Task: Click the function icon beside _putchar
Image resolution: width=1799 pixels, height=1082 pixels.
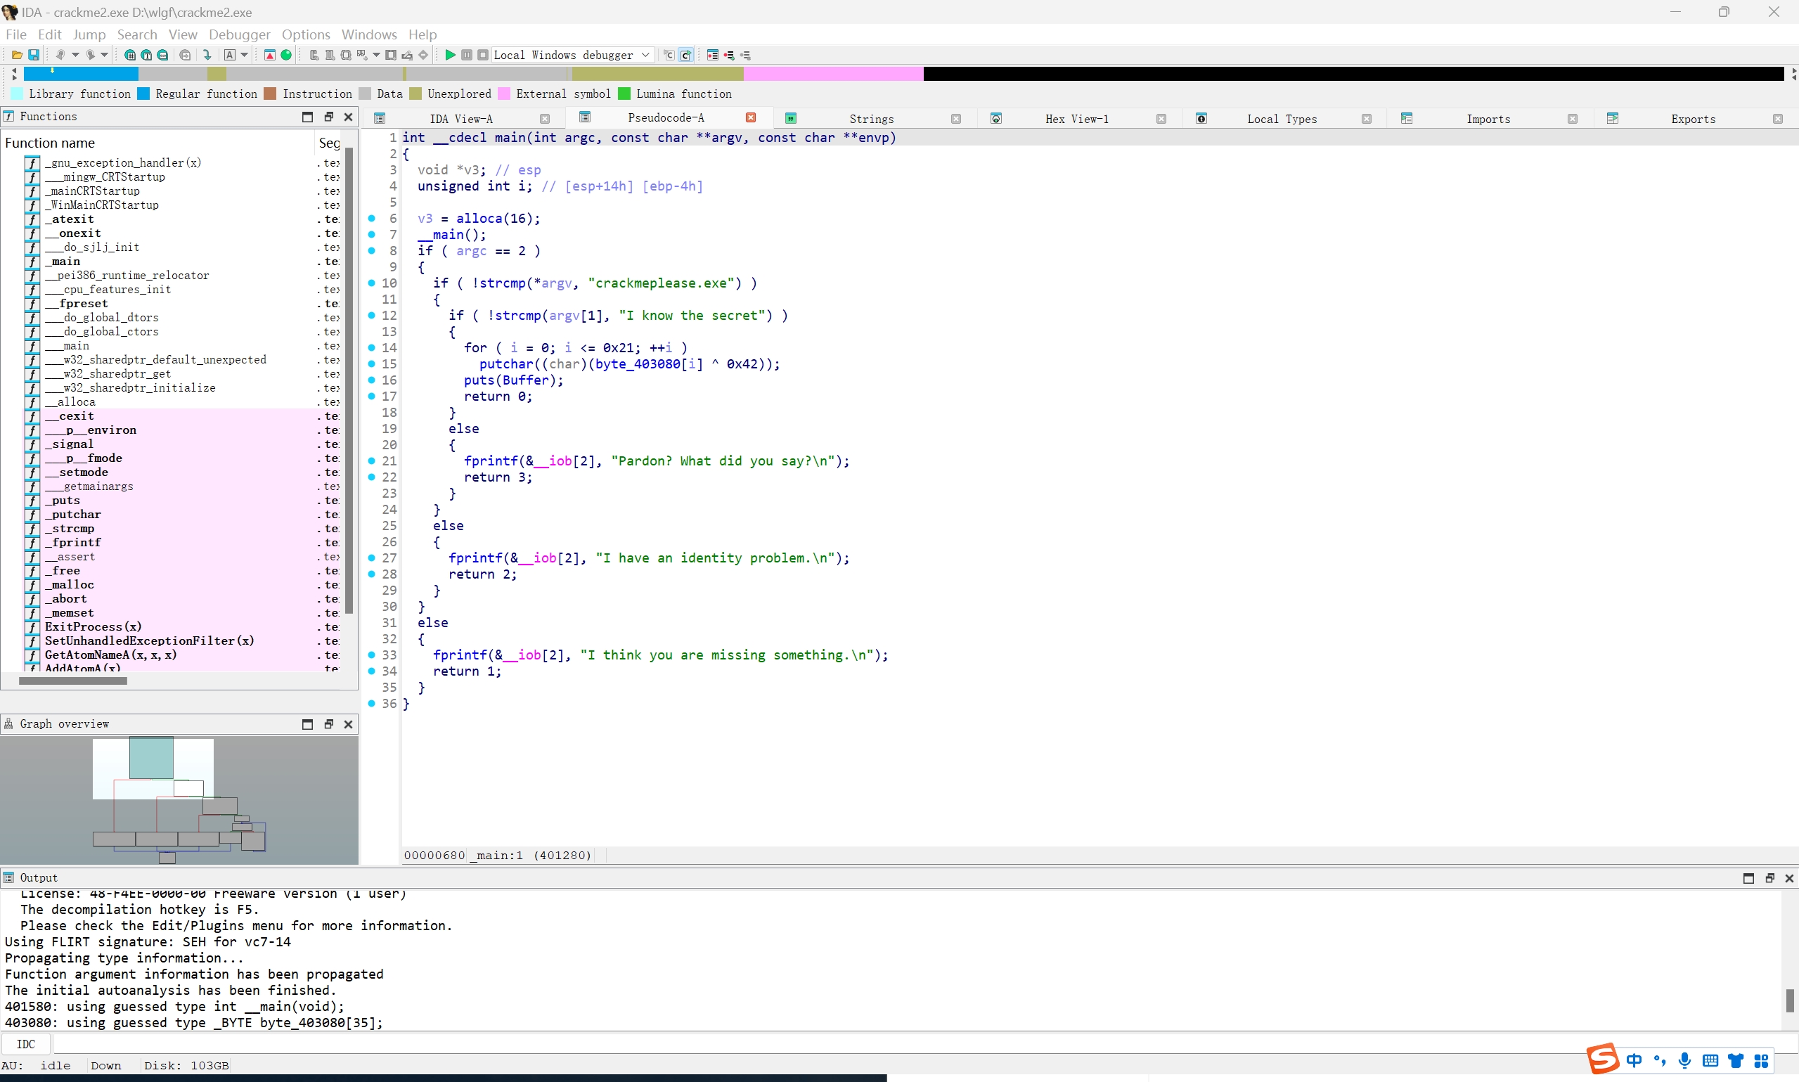Action: [32, 515]
